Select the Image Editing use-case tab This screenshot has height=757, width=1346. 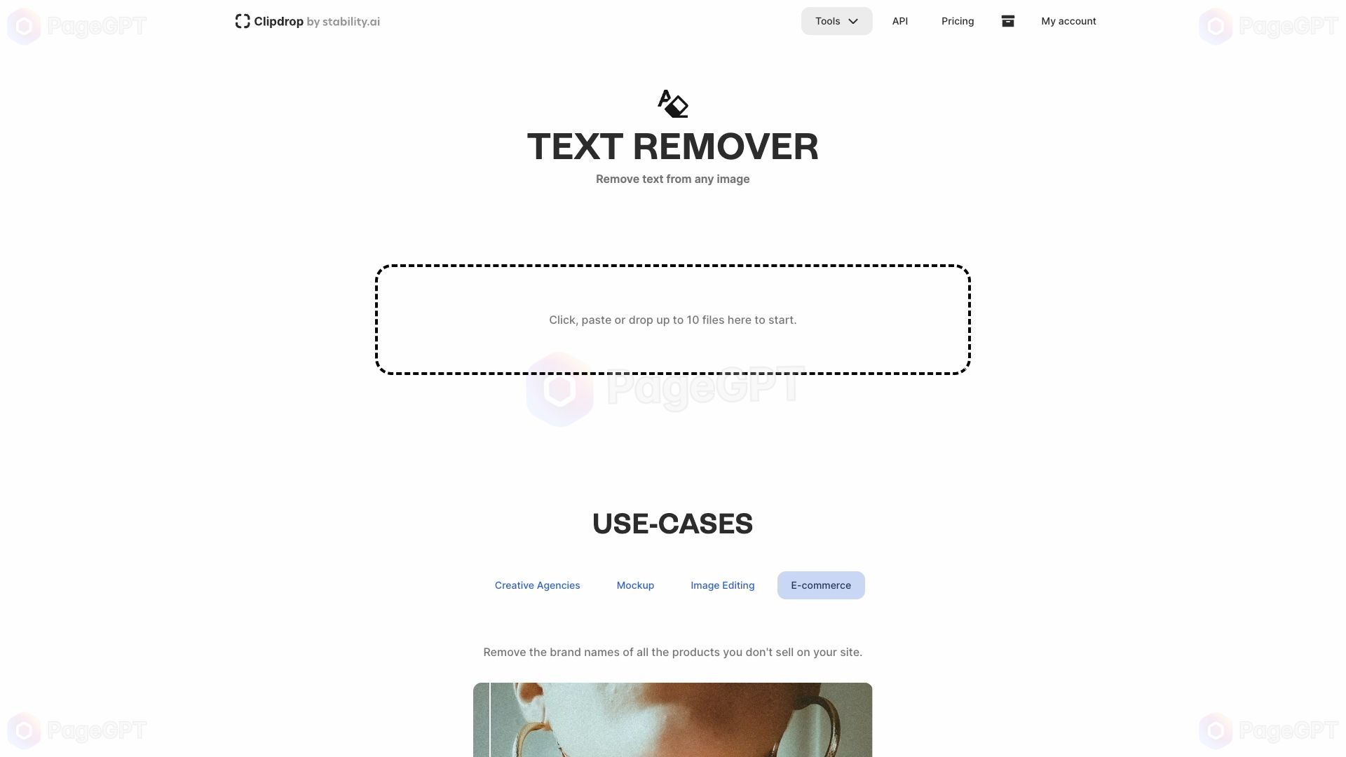(722, 585)
